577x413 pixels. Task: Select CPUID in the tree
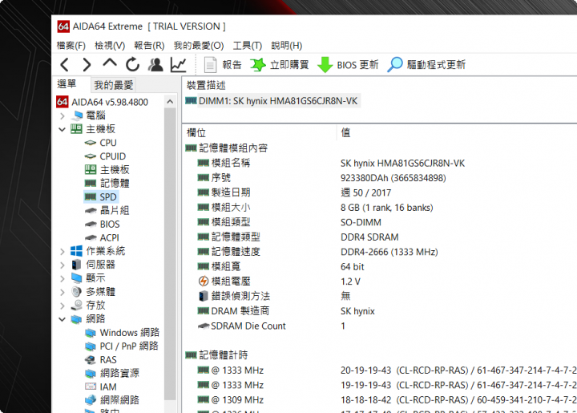click(105, 156)
